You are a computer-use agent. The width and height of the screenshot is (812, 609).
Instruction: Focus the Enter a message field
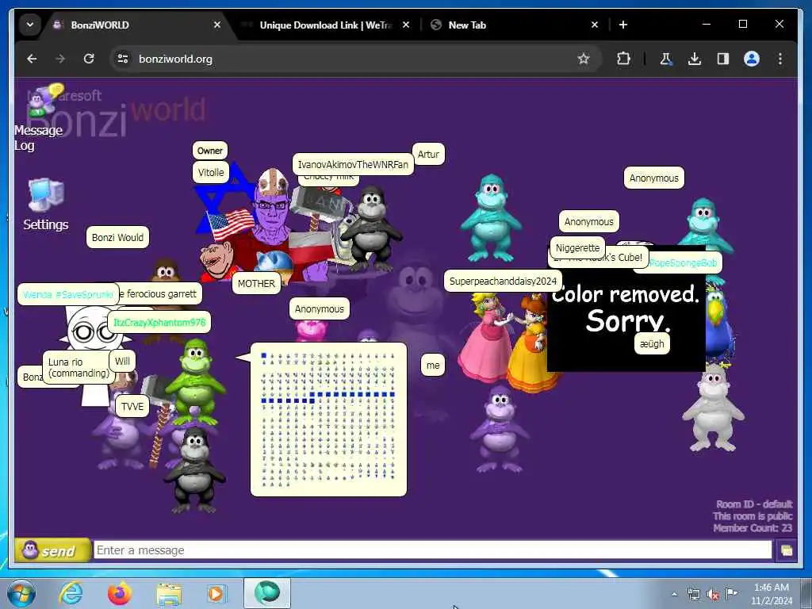(x=432, y=550)
